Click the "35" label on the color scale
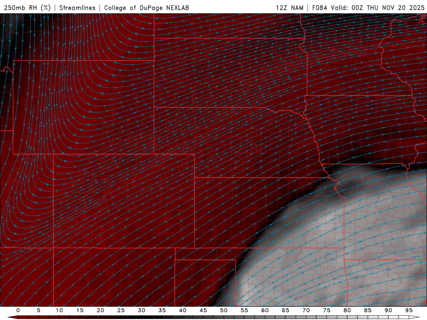Screen dimensions: 427x320 tap(162, 310)
